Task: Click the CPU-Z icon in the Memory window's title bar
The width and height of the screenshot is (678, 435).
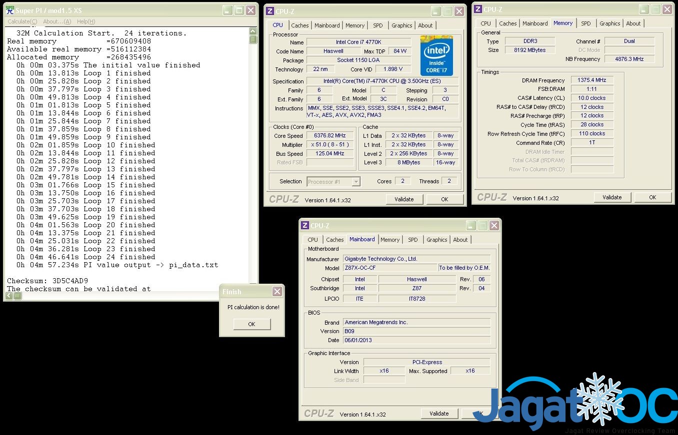Action: click(x=478, y=9)
